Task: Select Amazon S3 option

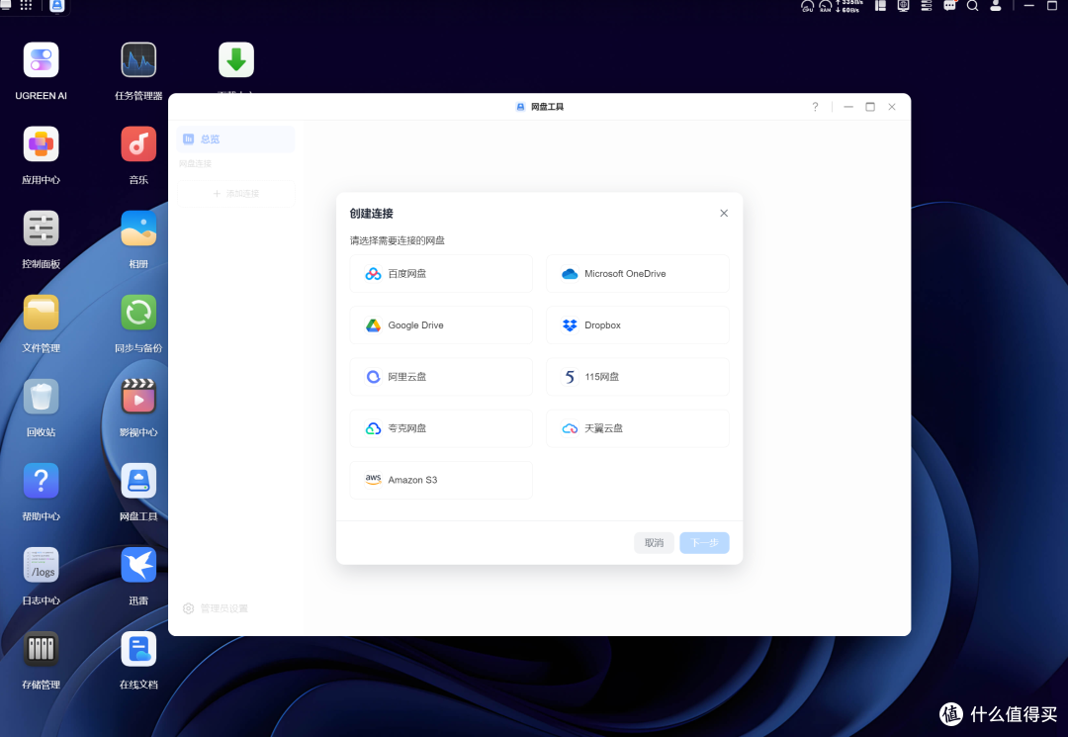Action: (441, 480)
